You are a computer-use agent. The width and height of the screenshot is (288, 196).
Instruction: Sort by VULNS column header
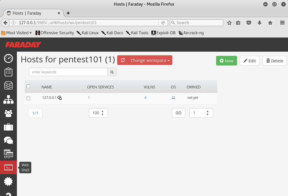(149, 87)
